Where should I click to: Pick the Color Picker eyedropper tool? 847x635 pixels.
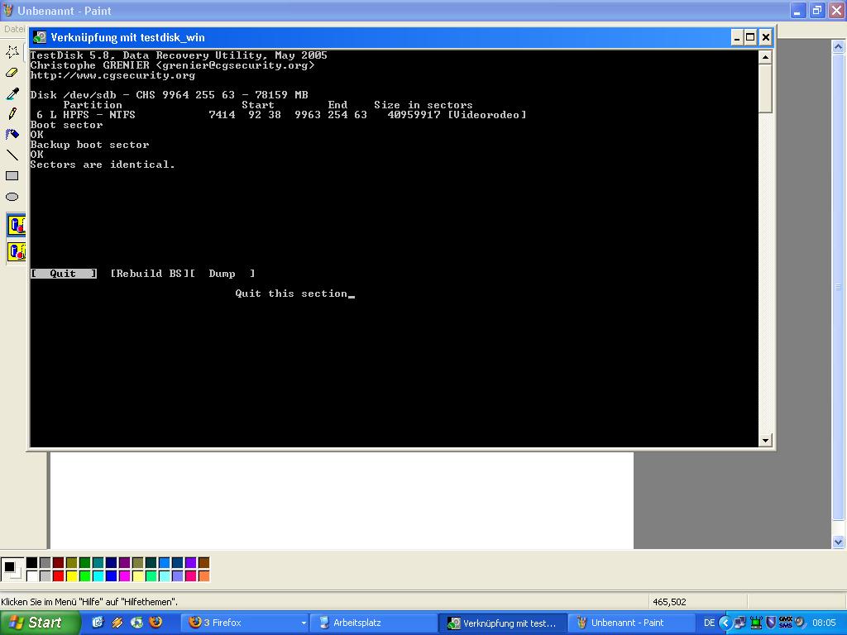tap(12, 93)
